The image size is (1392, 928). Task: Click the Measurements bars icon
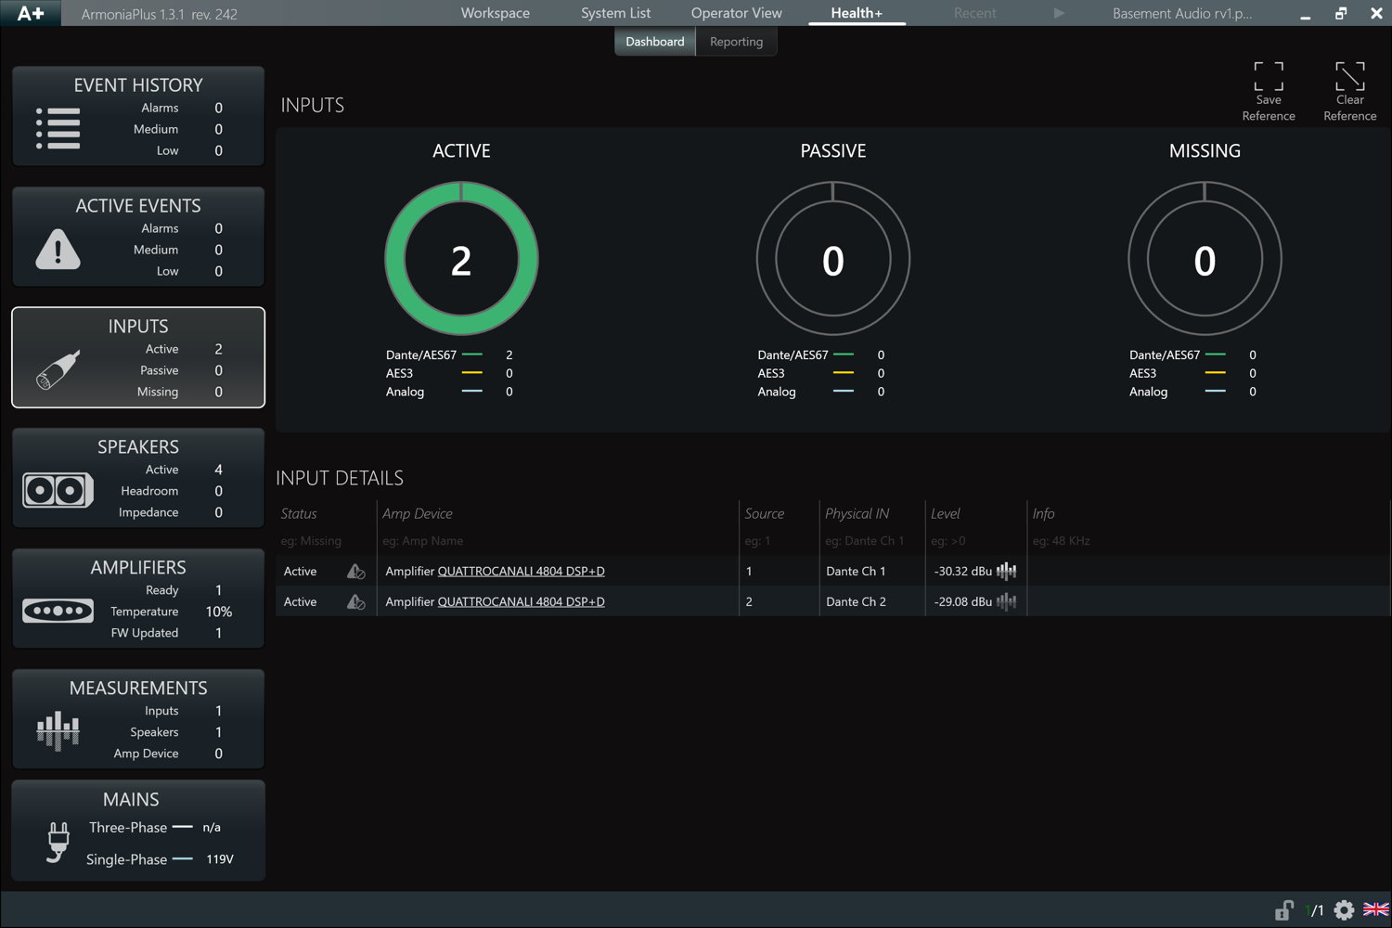pos(58,730)
